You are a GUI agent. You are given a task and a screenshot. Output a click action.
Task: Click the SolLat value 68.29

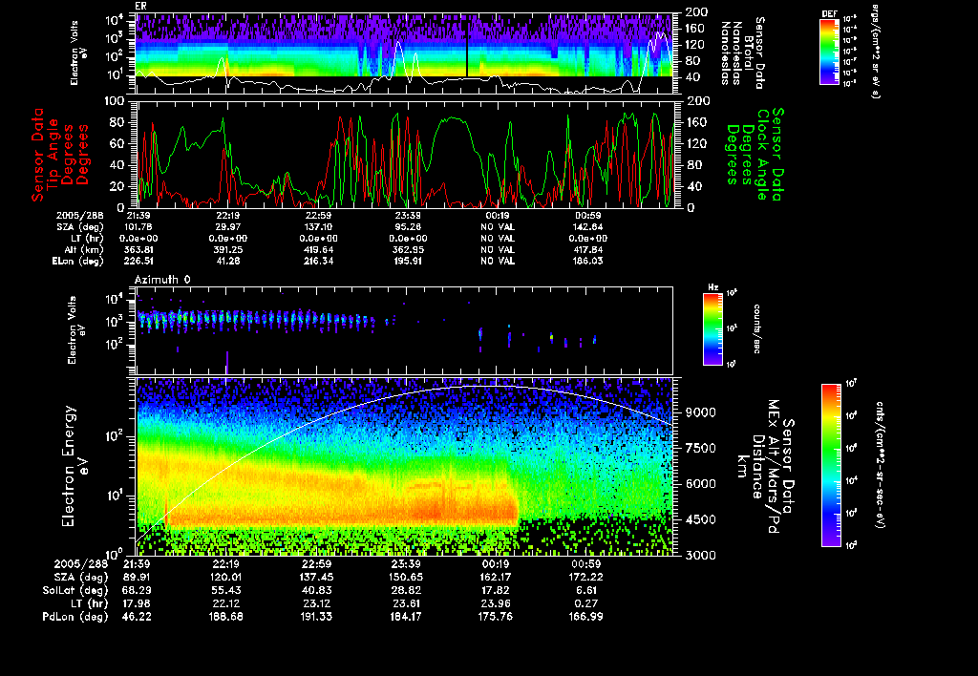[135, 590]
